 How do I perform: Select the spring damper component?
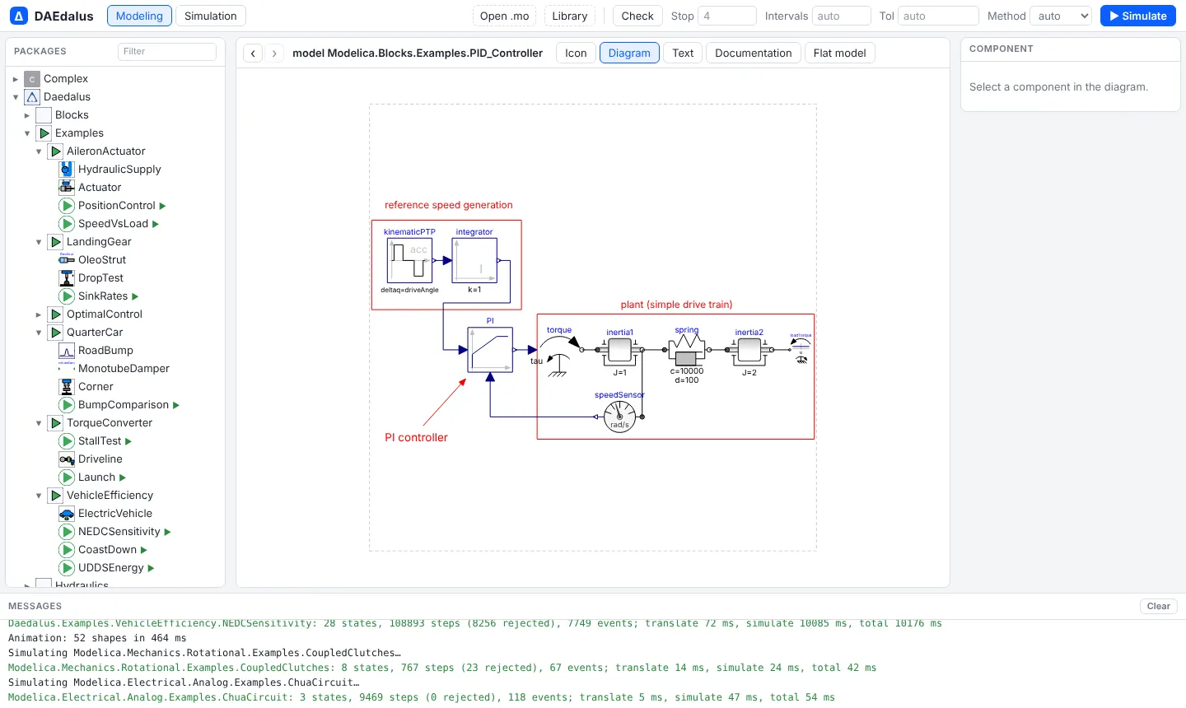click(687, 352)
